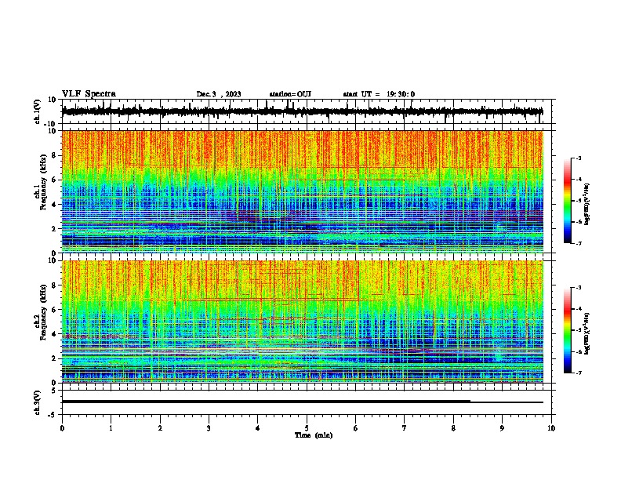The width and height of the screenshot is (621, 480).
Task: Click time axis tick label '7'
Action: pos(405,428)
